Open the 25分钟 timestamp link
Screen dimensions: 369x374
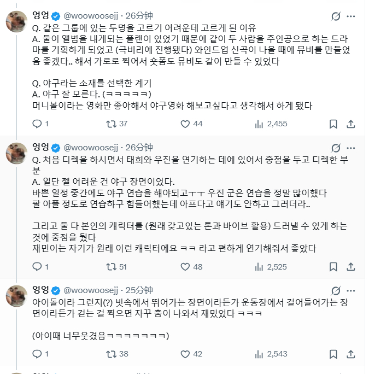[x=139, y=290]
